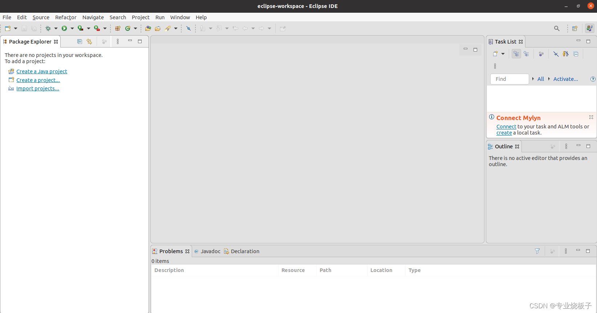
Task: Toggle the Skip All Breakpoints icon
Action: (x=188, y=28)
